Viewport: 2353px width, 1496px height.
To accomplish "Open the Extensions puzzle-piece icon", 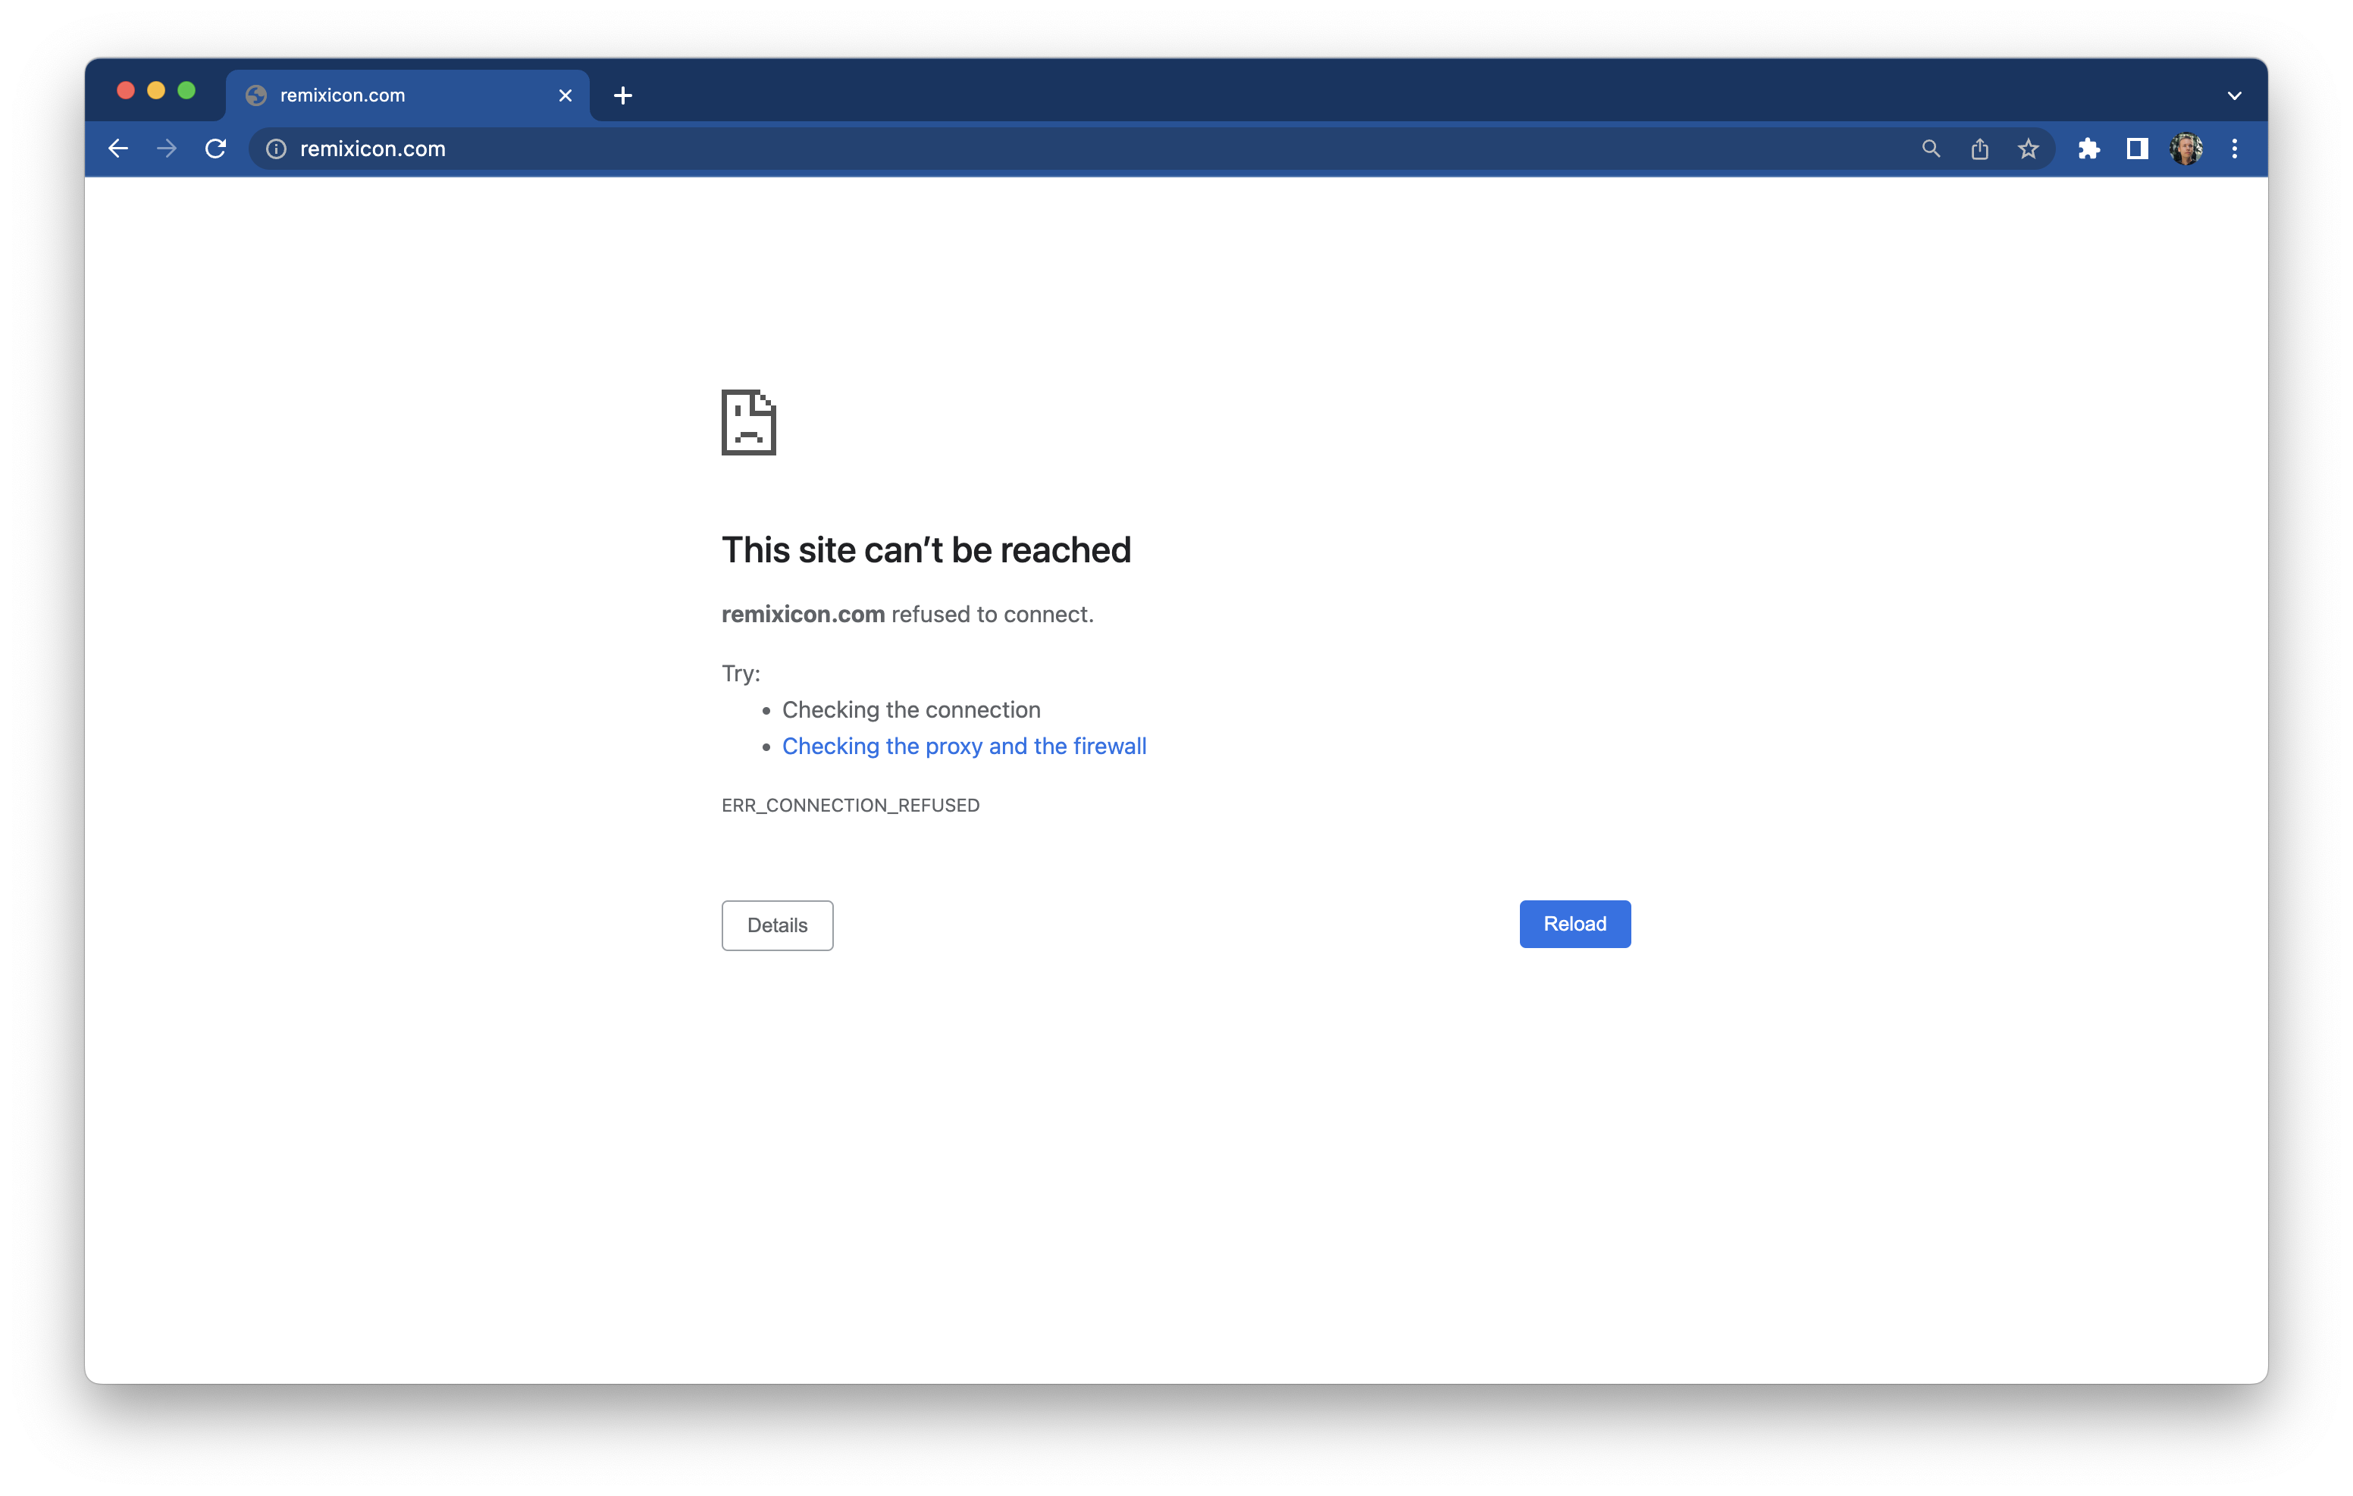I will click(x=2089, y=149).
